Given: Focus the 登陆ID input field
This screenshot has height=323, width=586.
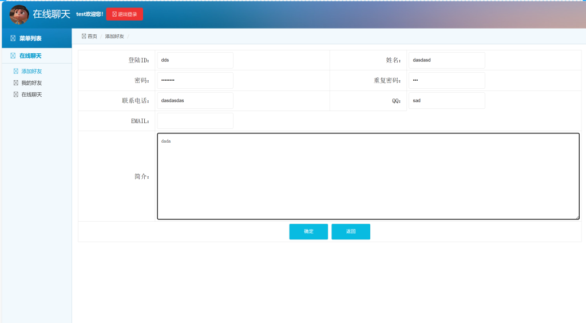Looking at the screenshot, I should click(195, 60).
